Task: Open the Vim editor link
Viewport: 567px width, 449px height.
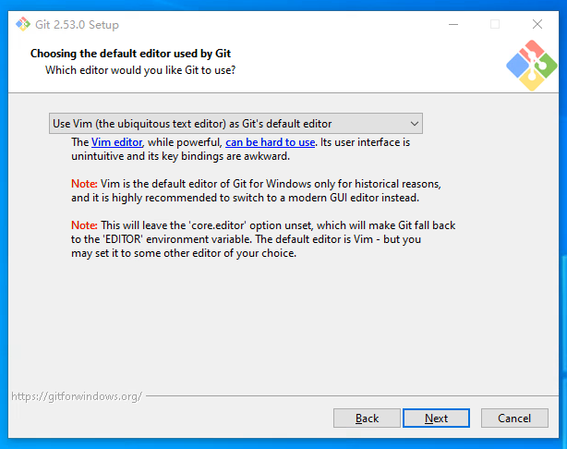Action: click(x=116, y=142)
